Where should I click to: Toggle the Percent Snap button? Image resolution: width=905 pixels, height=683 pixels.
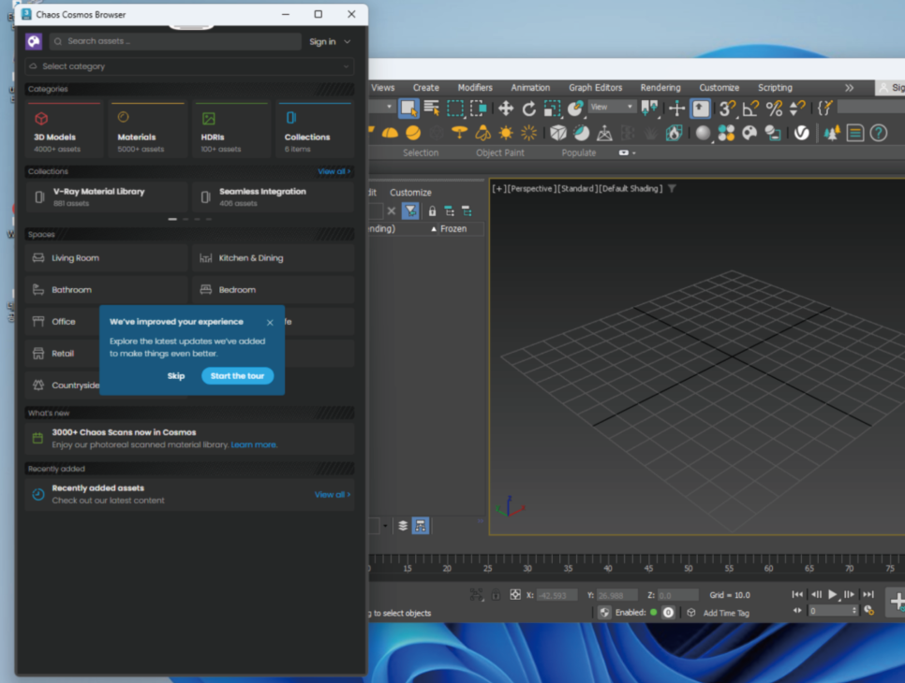pyautogui.click(x=774, y=109)
